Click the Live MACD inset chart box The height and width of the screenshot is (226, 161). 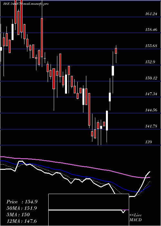click(x=89, y=210)
